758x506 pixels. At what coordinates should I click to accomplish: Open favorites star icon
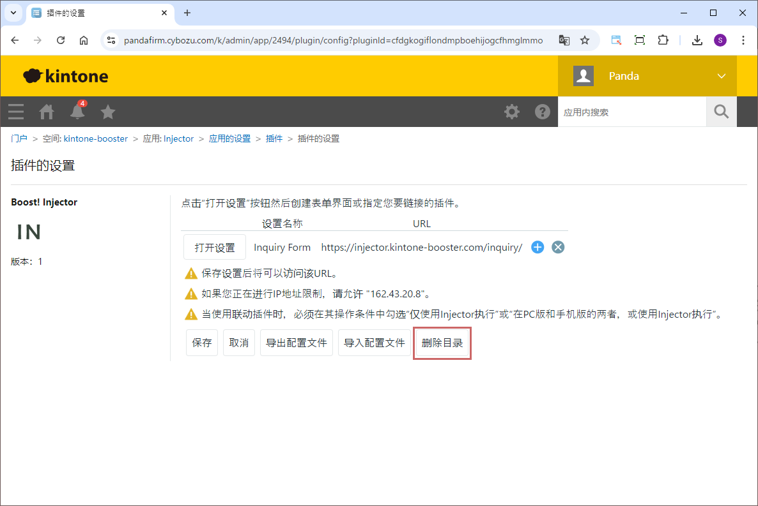click(108, 112)
